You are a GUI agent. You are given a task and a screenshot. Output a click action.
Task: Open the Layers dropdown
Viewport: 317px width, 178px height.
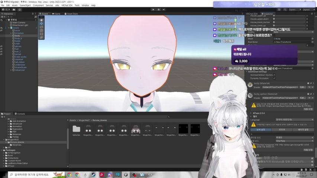[x=295, y=10]
